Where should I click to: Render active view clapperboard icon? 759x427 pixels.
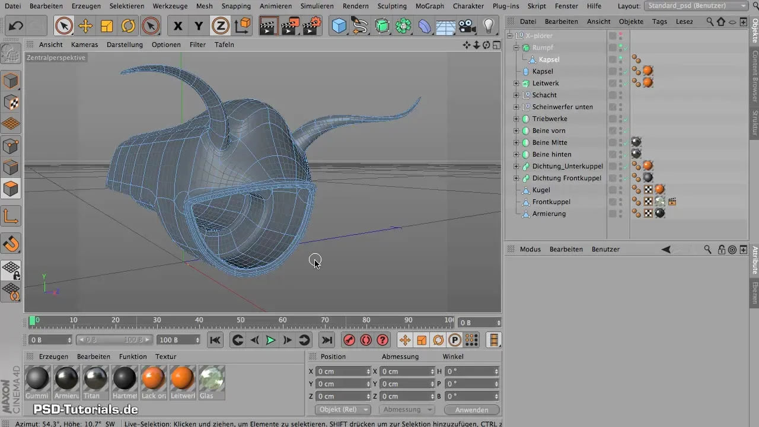269,26
